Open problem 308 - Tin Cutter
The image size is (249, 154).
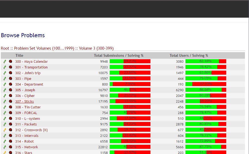coord(28,107)
